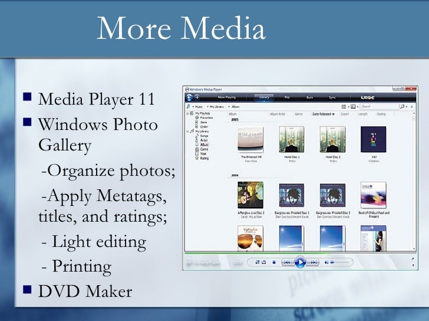Viewport: 429px width, 321px height.
Task: Select The Bitterest Pill album cover
Action: (250, 139)
